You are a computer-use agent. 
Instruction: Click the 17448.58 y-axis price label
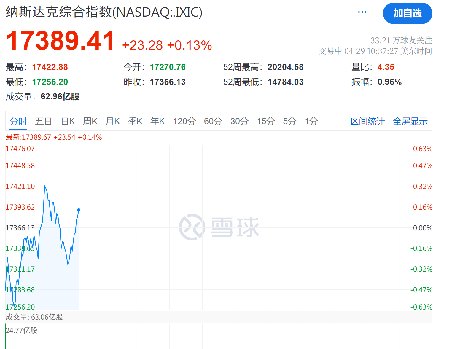pyautogui.click(x=20, y=166)
